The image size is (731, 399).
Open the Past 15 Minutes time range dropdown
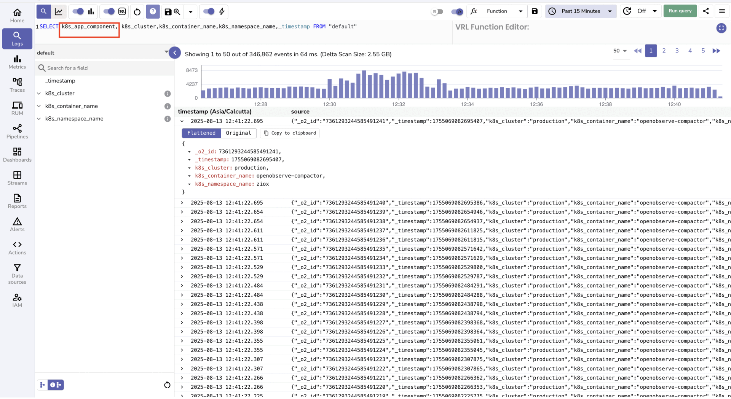click(x=581, y=11)
